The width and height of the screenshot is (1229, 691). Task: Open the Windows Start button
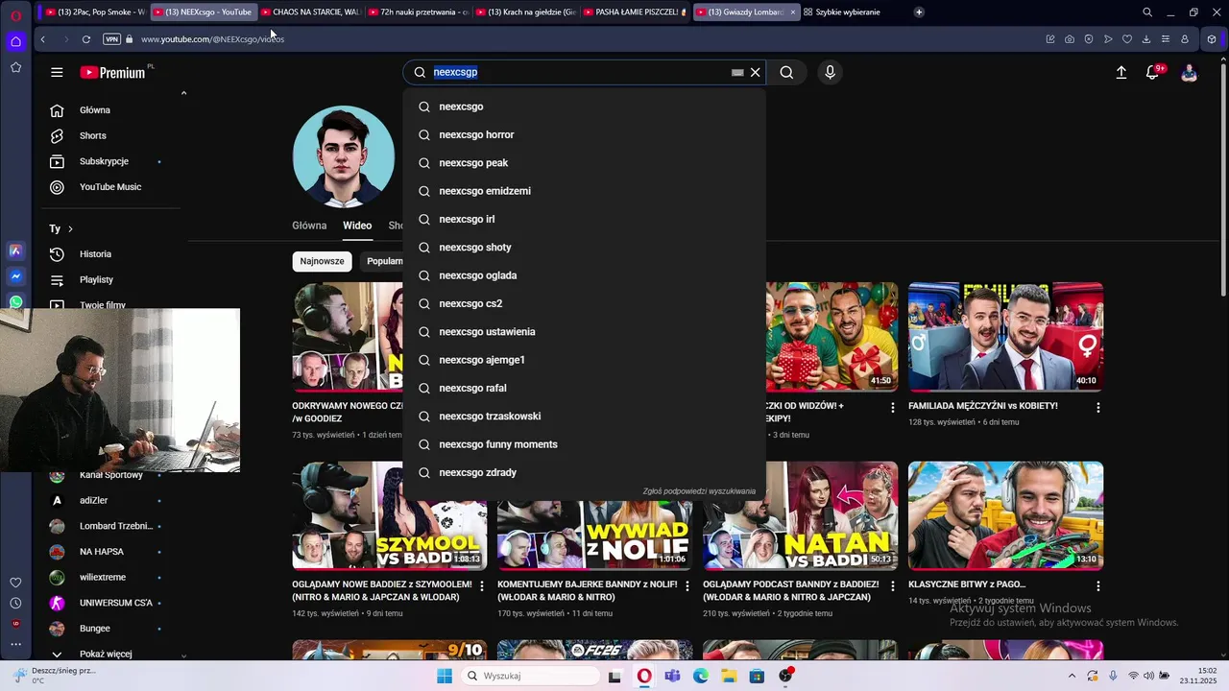click(445, 676)
